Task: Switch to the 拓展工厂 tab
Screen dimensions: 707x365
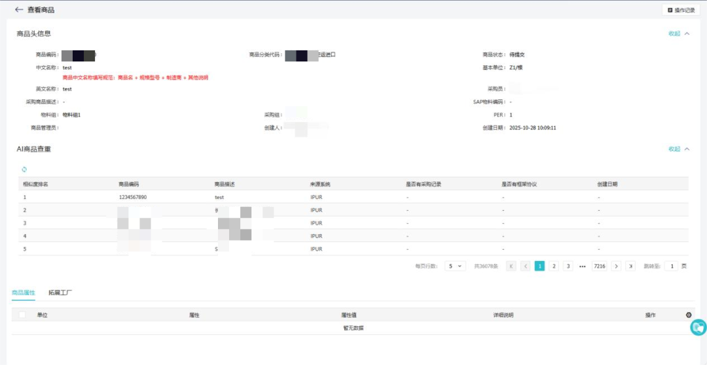Action: coord(60,292)
